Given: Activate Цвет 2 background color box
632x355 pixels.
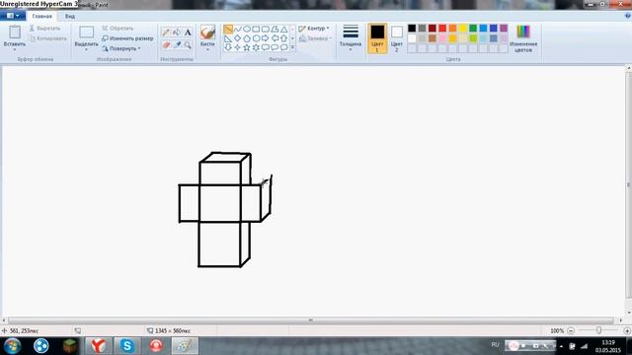Looking at the screenshot, I should tap(397, 38).
